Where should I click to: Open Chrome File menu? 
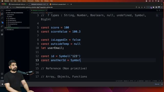click(x=11, y=1)
